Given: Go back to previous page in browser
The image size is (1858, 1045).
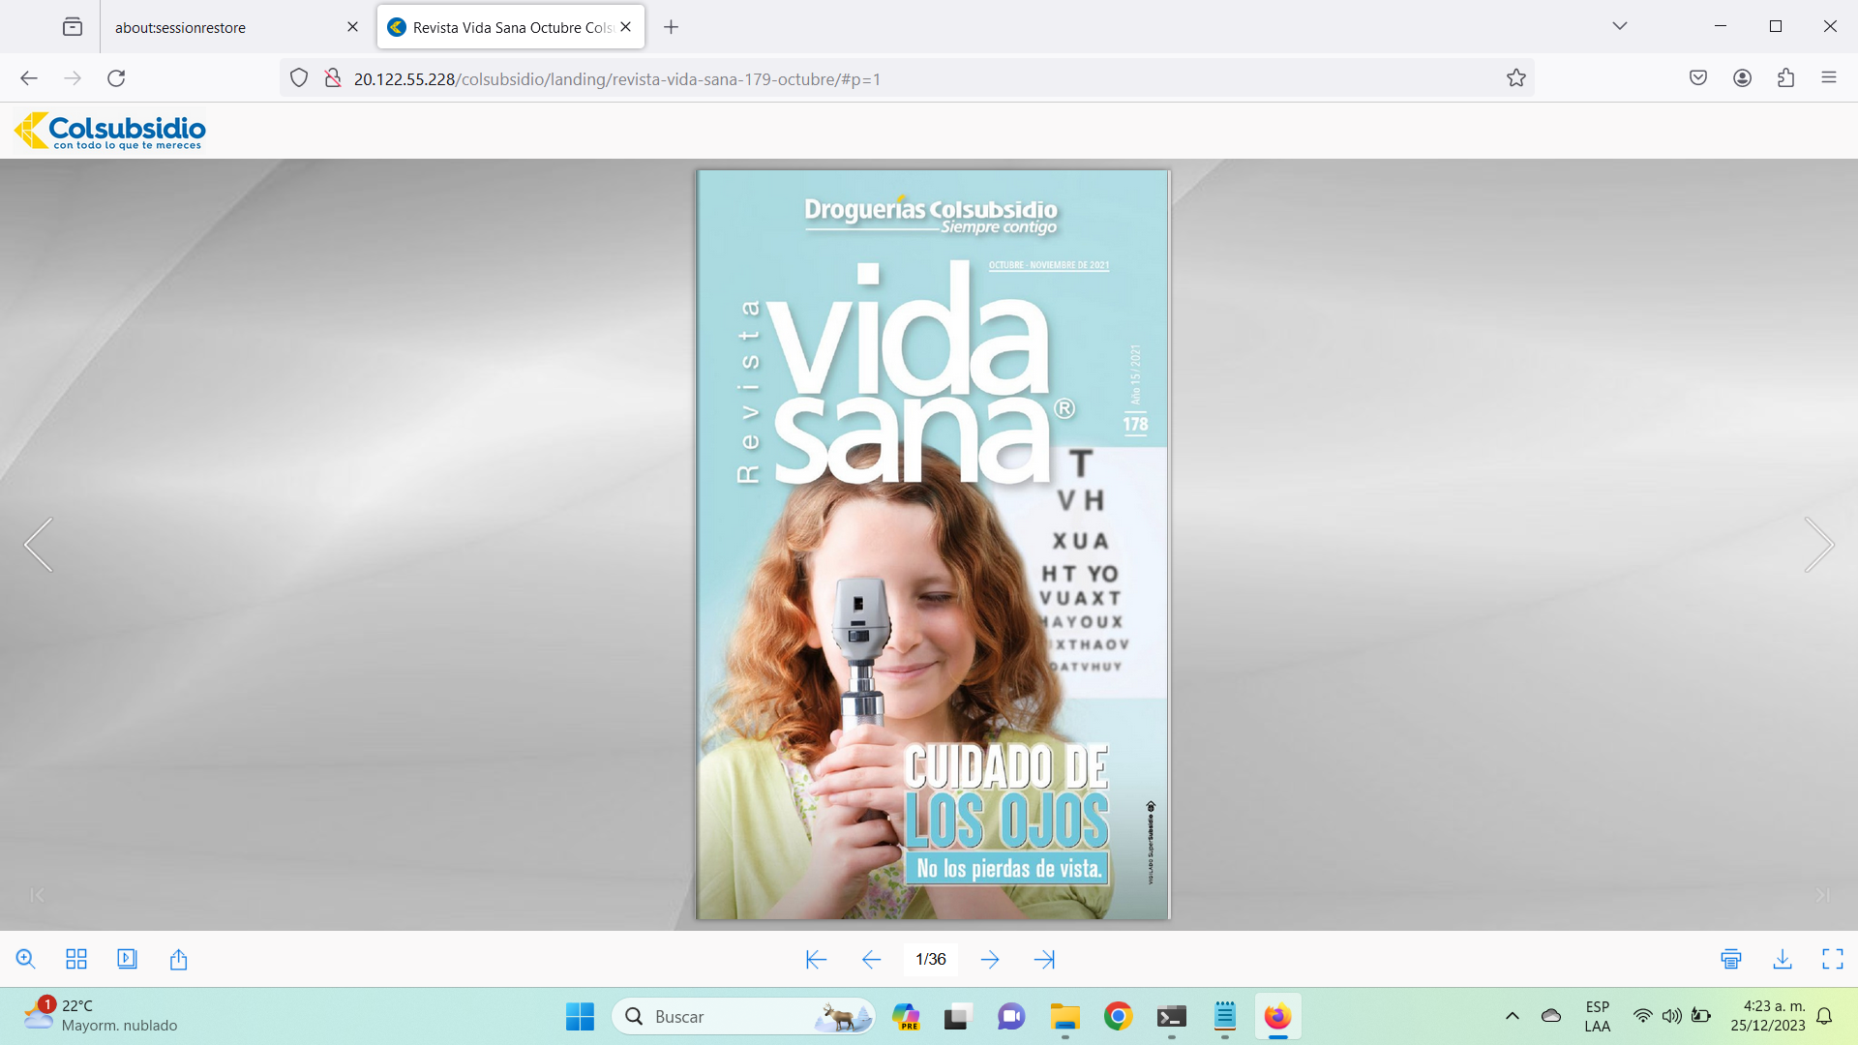Looking at the screenshot, I should [29, 78].
